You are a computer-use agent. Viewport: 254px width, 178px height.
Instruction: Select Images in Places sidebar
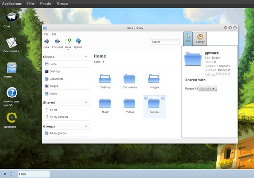[x=66, y=86]
